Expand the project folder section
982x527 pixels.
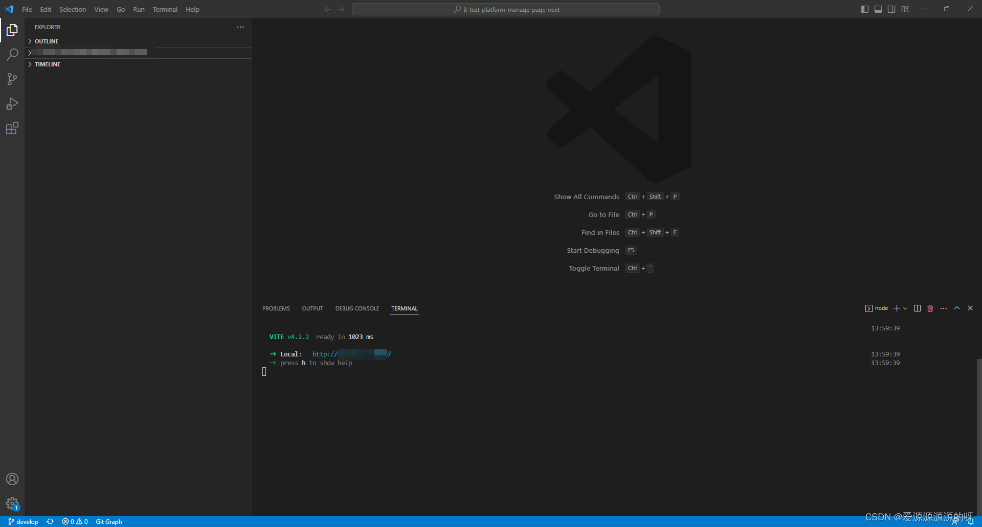138,53
